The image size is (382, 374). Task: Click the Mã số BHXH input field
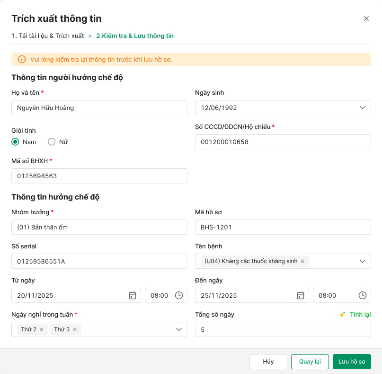[x=99, y=176]
